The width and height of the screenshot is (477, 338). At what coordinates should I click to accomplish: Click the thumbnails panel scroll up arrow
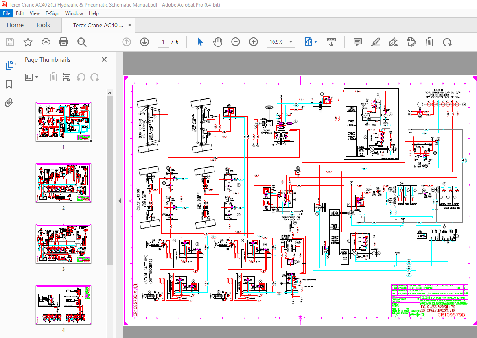pyautogui.click(x=110, y=93)
